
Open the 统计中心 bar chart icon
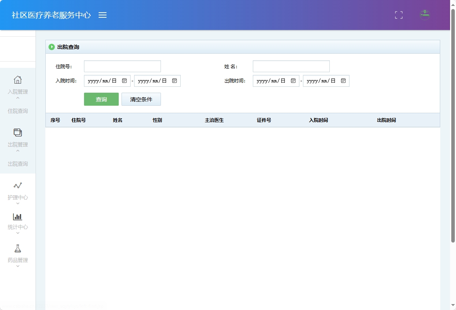pyautogui.click(x=17, y=216)
